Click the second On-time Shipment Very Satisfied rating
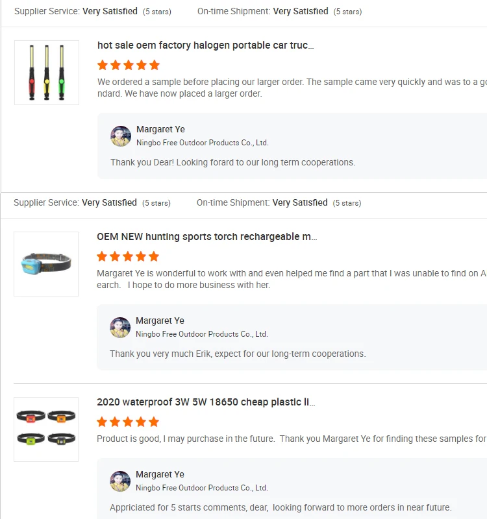Image resolution: width=487 pixels, height=519 pixels. (x=300, y=203)
